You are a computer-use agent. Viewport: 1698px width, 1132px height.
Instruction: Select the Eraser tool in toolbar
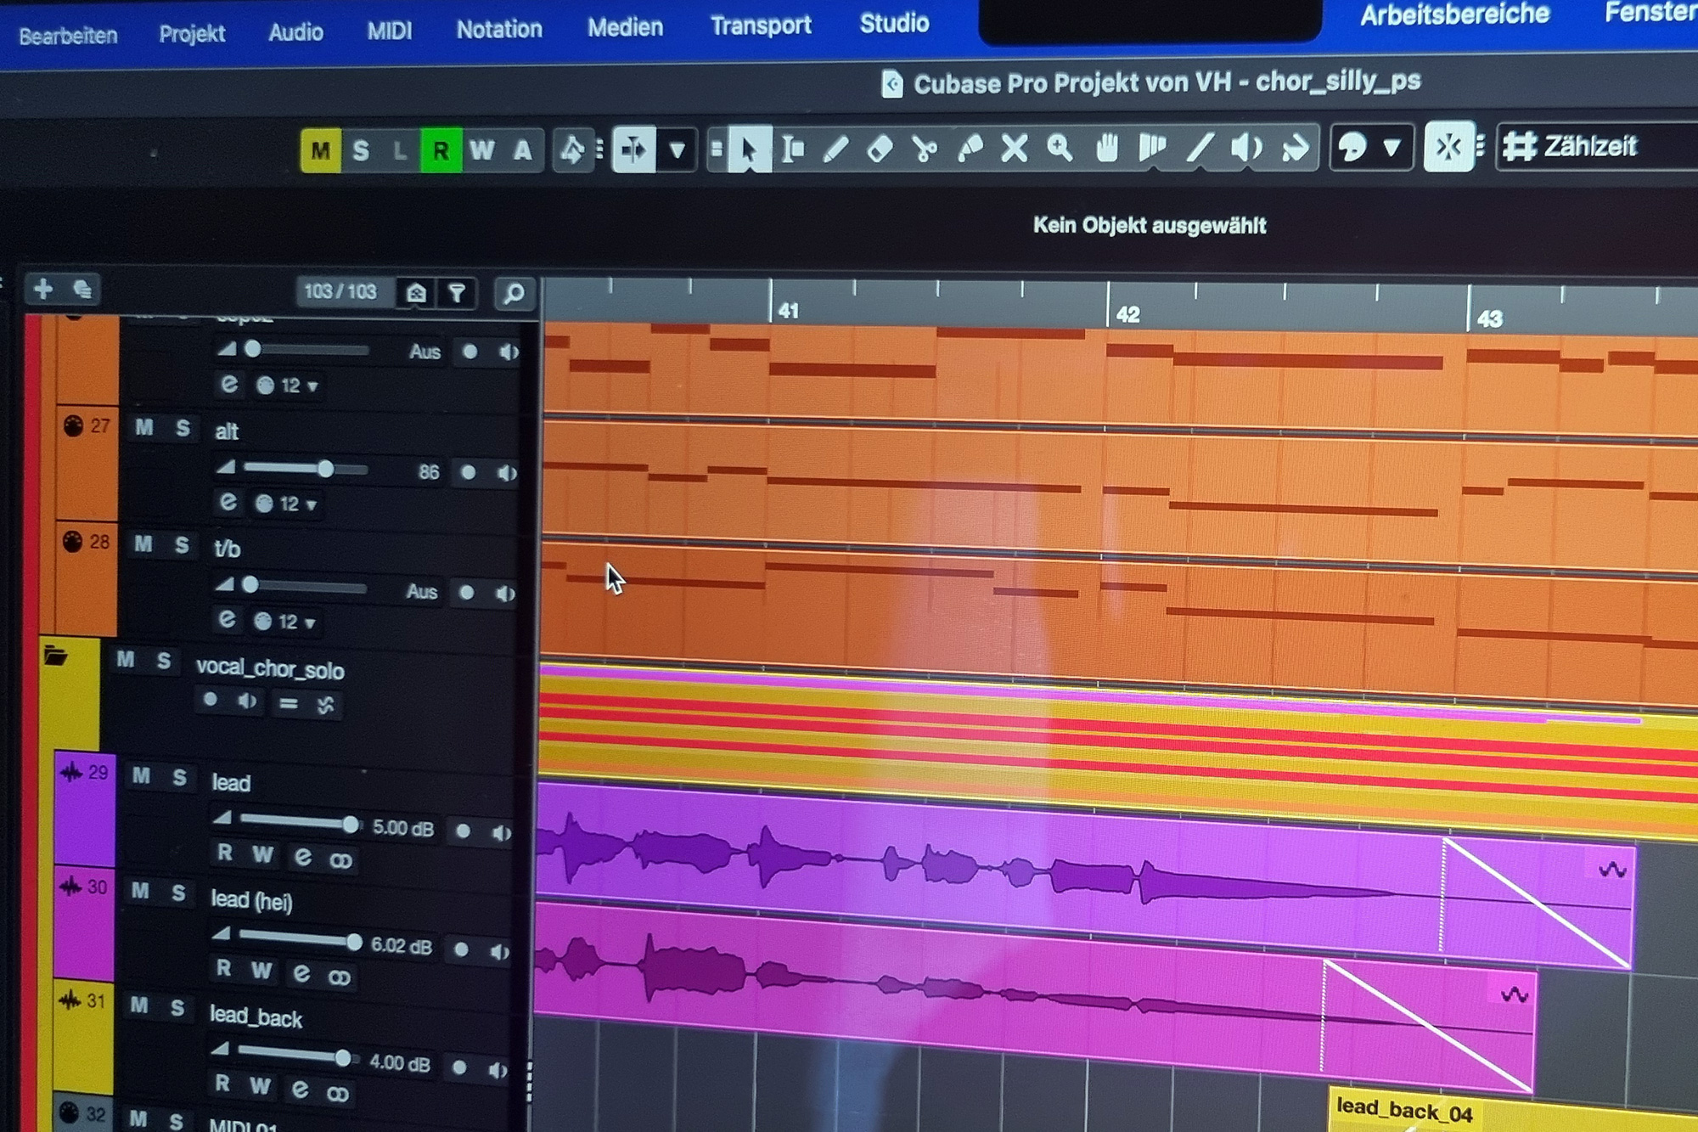880,149
